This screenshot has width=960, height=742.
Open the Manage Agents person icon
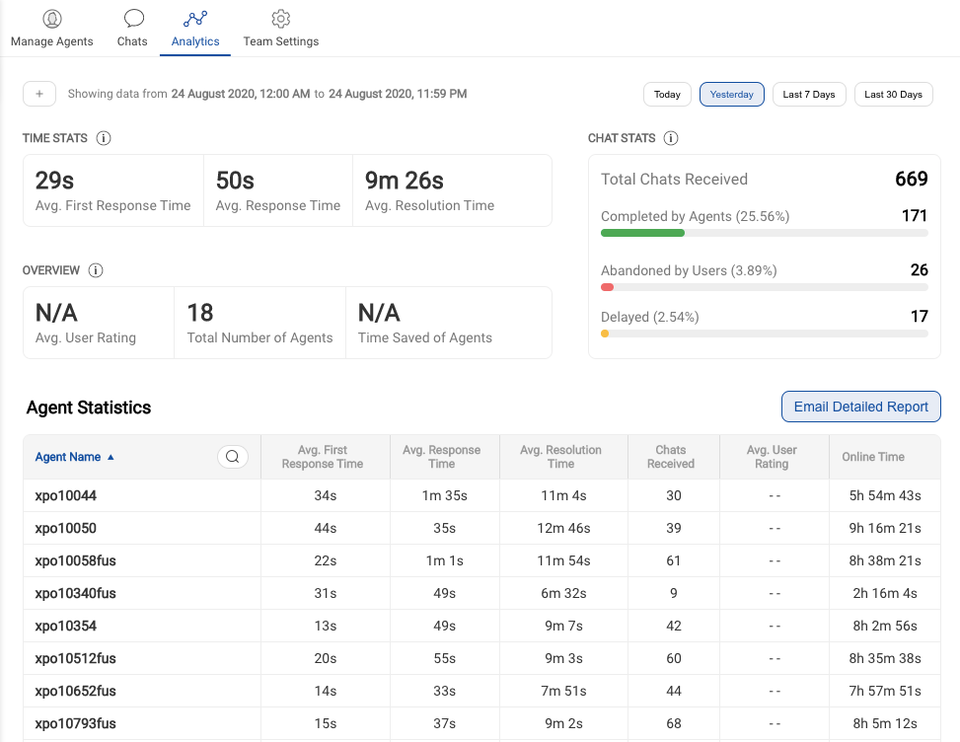point(51,17)
